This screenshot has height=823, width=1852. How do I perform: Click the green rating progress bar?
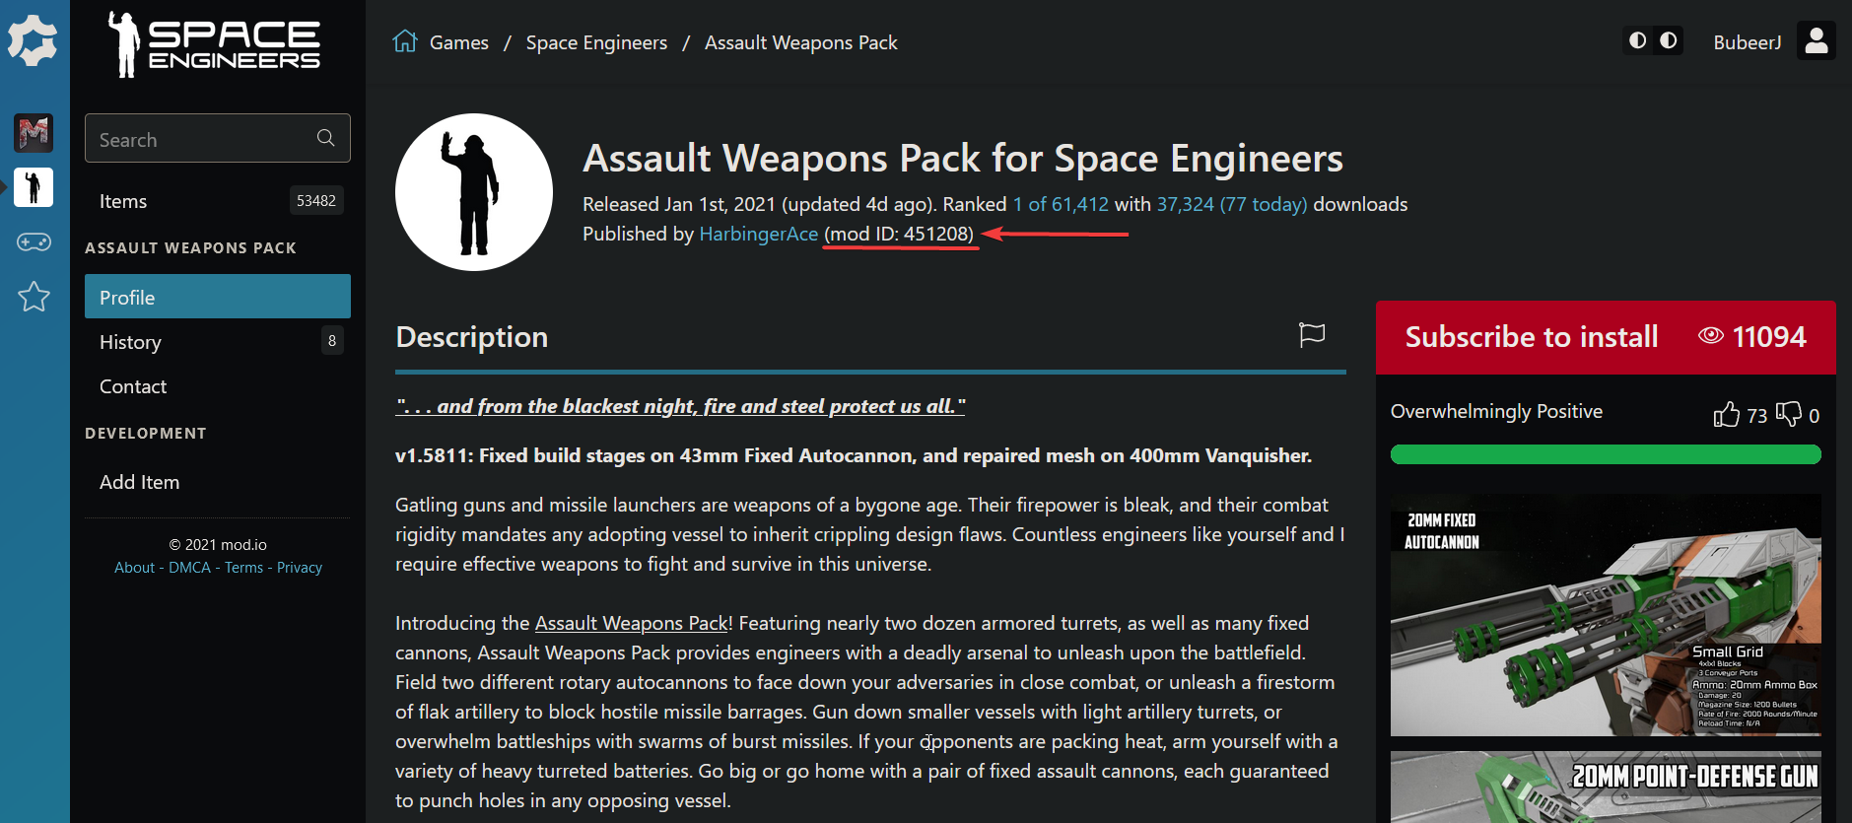tap(1606, 454)
